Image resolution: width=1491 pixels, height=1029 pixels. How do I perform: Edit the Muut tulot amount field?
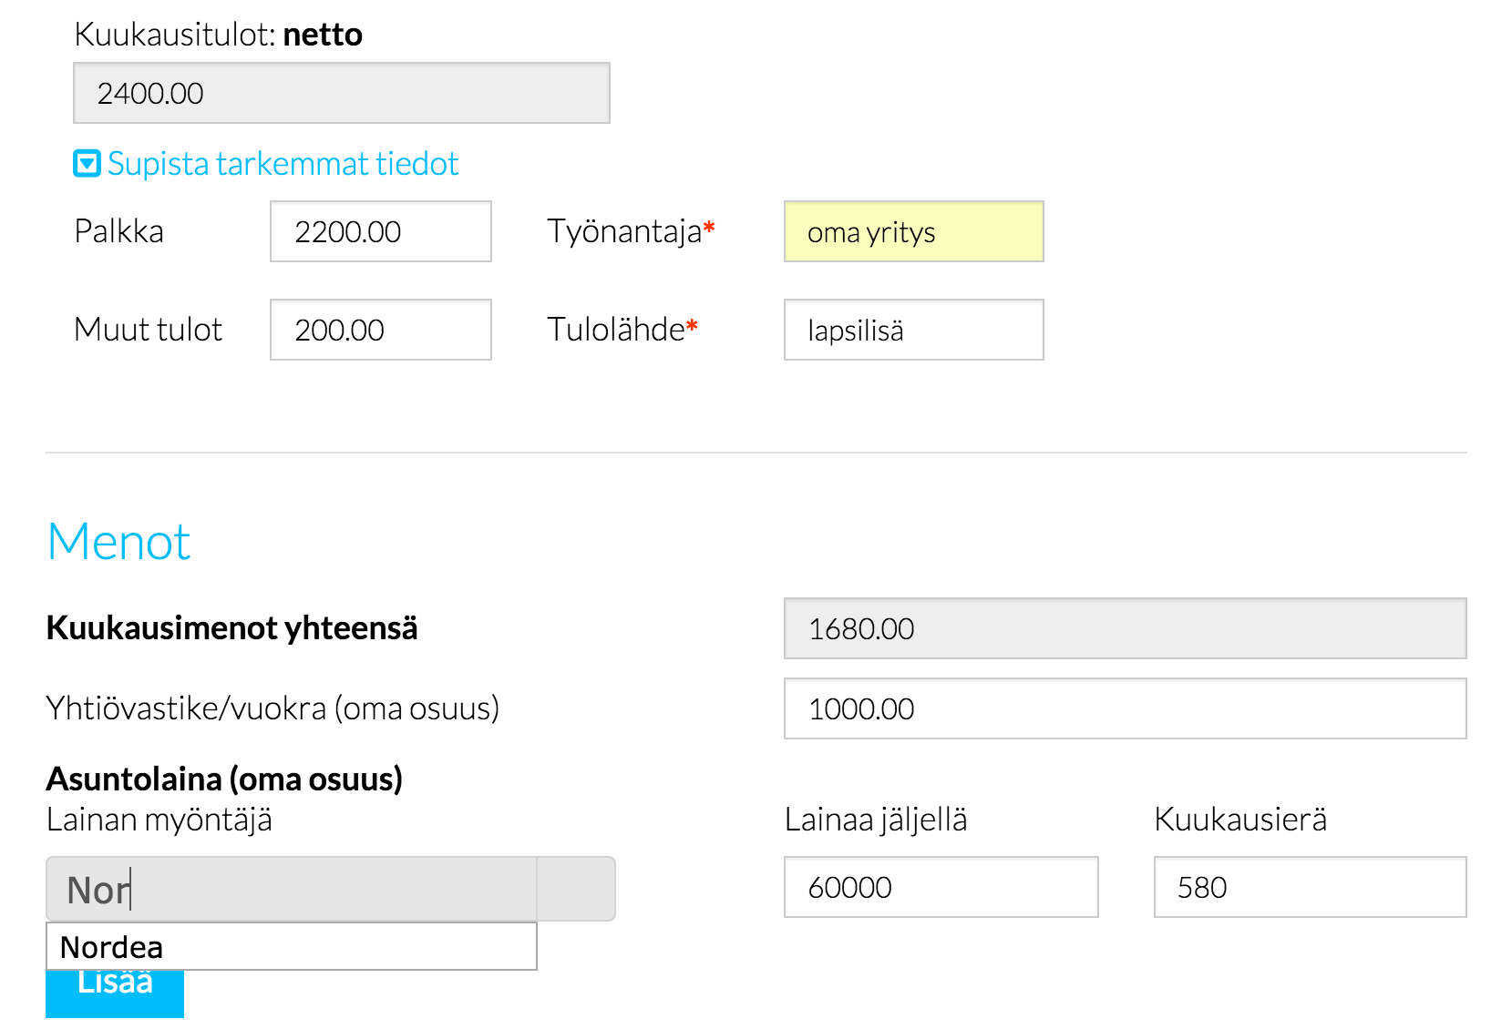pyautogui.click(x=381, y=330)
